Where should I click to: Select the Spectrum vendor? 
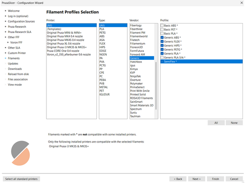(x=142, y=109)
